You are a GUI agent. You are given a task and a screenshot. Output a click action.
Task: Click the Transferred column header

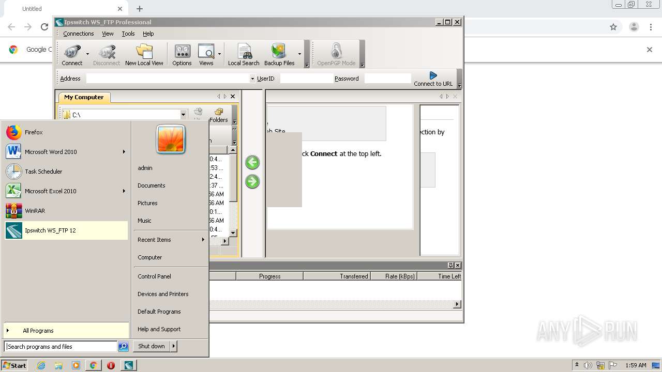pos(337,276)
